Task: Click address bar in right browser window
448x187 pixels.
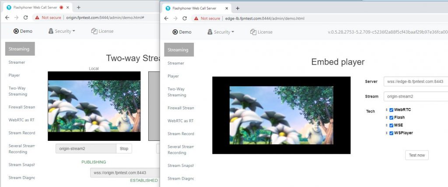Action: (320, 18)
